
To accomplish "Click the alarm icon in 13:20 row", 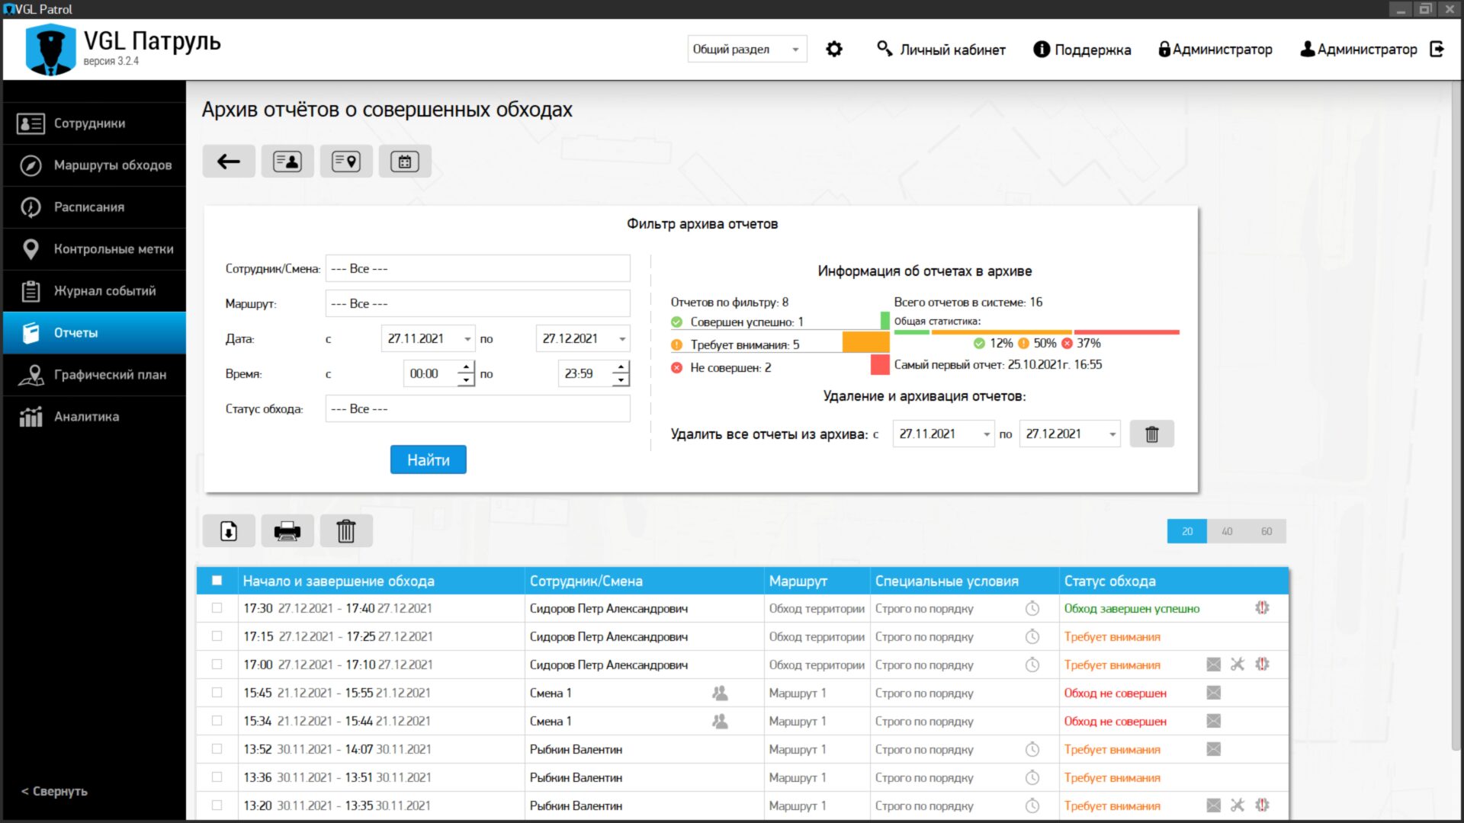I will pyautogui.click(x=1262, y=805).
